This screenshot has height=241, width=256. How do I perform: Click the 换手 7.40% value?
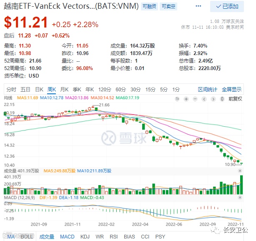coord(200,46)
